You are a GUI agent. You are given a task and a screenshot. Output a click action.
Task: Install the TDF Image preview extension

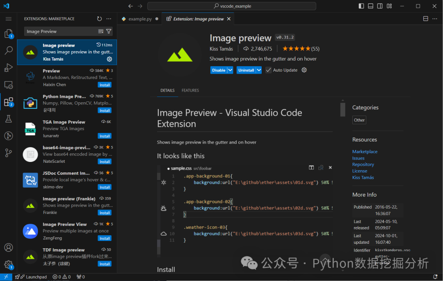pos(105,264)
